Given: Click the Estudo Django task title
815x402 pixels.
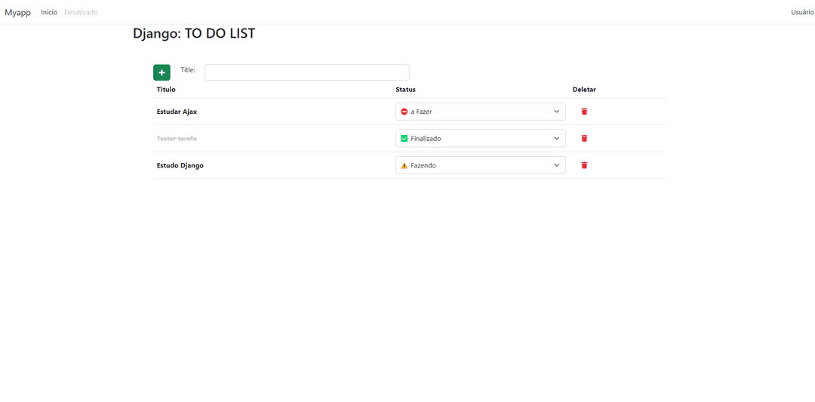Looking at the screenshot, I should click(180, 165).
